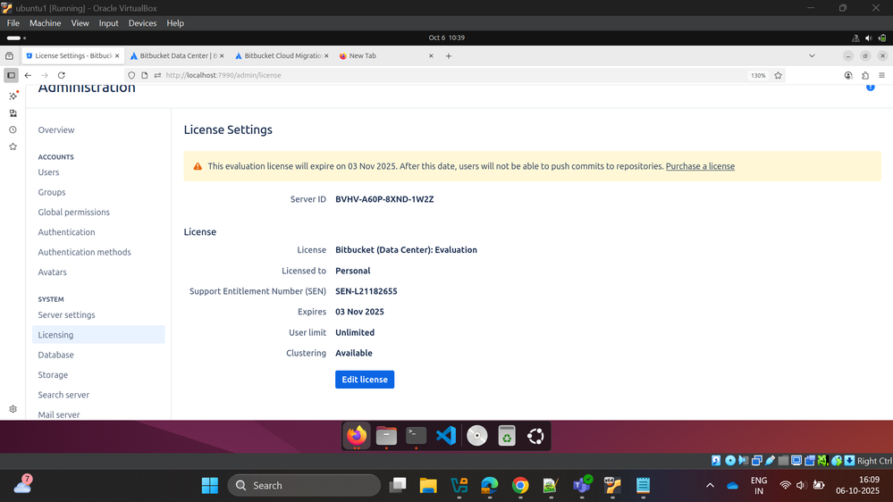Click the 130% zoom level indicator
The image size is (893, 502).
[x=758, y=75]
